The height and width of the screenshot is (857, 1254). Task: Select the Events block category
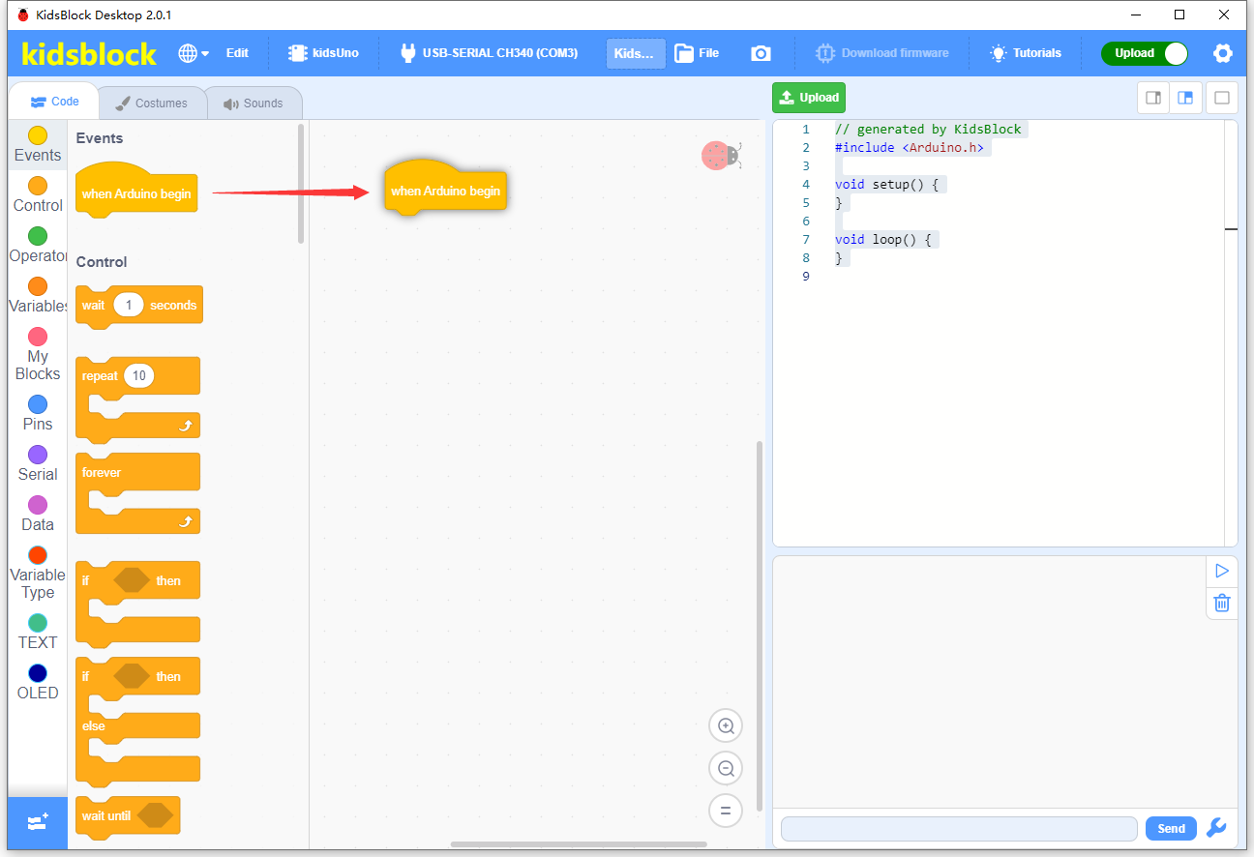pyautogui.click(x=38, y=145)
